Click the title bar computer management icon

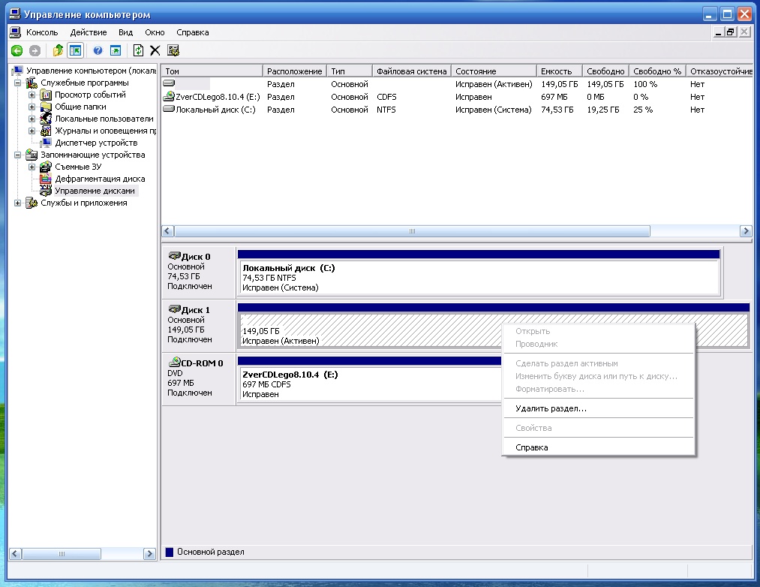(x=16, y=14)
